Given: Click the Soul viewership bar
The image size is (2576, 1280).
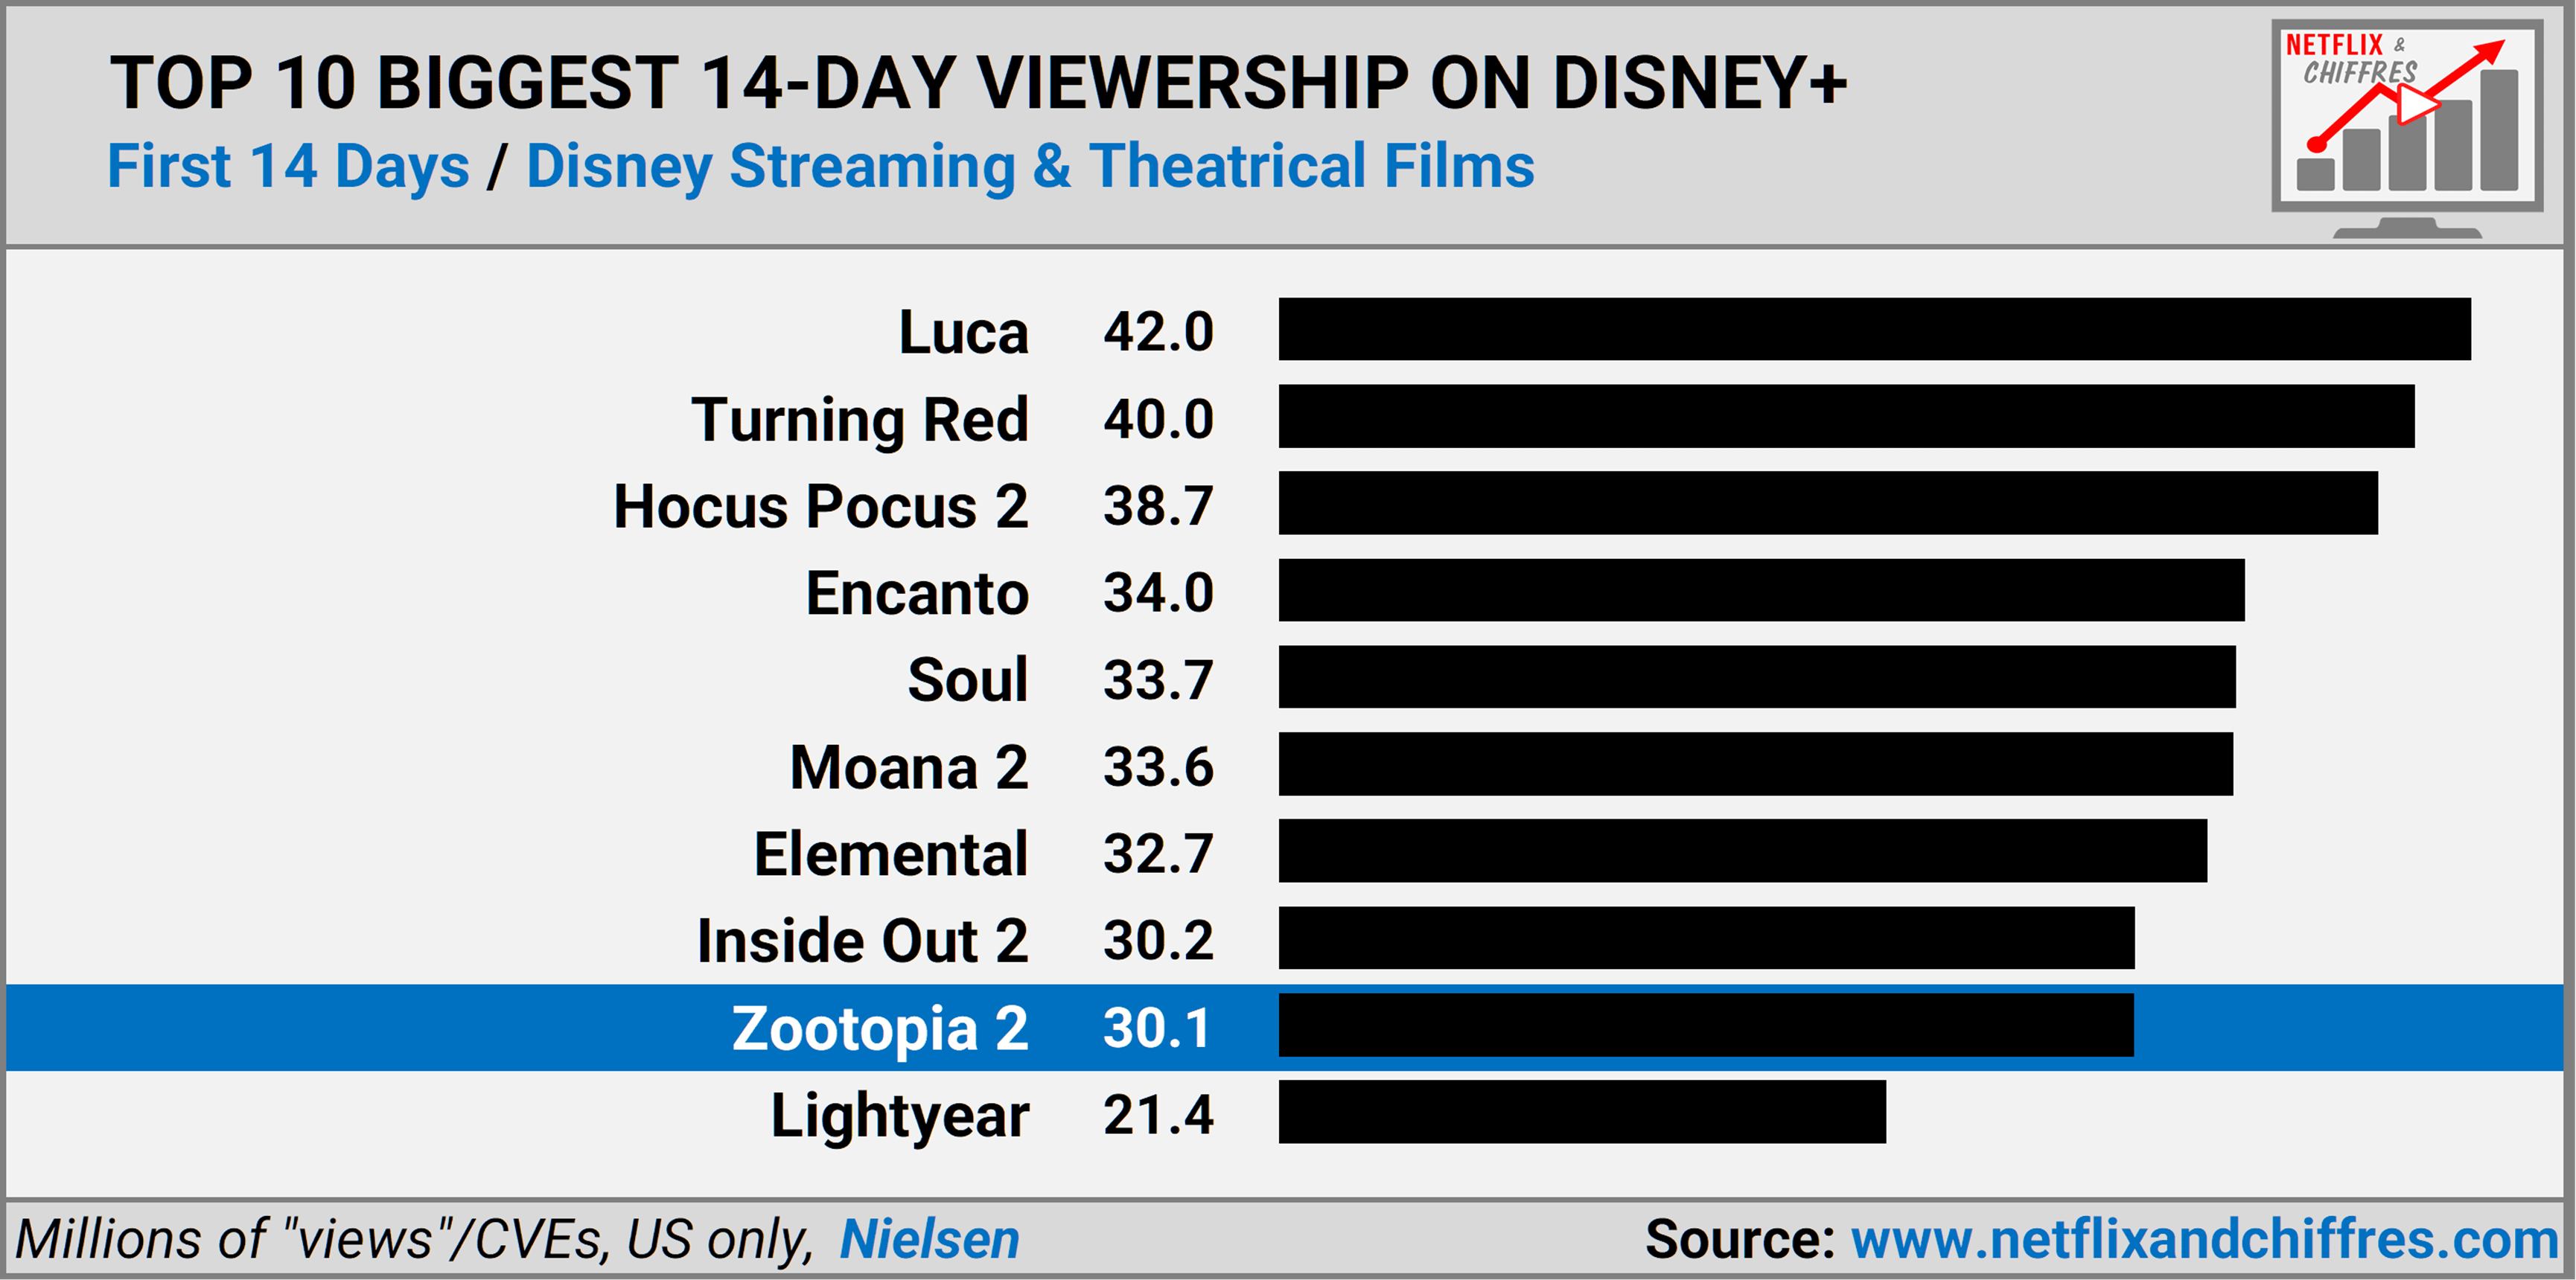Looking at the screenshot, I should coord(1756,676).
